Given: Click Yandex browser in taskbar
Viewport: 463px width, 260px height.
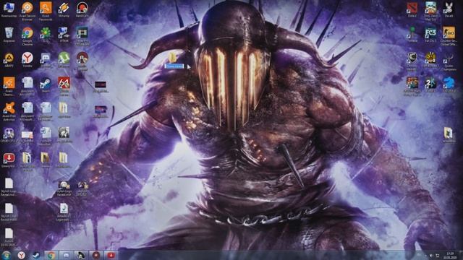Looking at the screenshot, I should (x=21, y=255).
